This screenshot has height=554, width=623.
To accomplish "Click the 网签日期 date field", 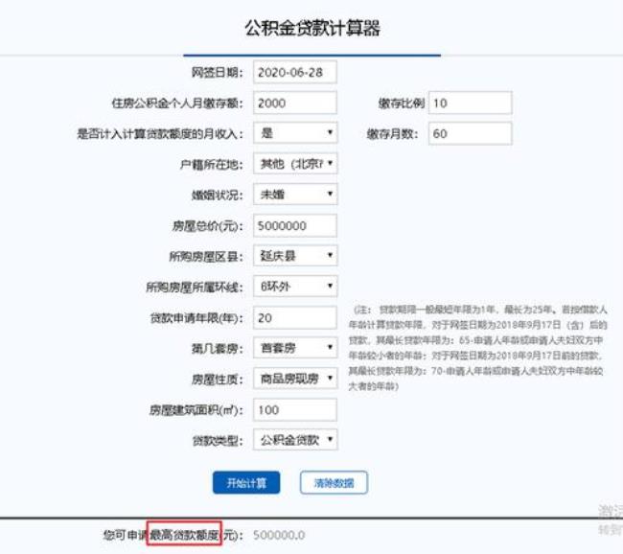I will pyautogui.click(x=295, y=72).
